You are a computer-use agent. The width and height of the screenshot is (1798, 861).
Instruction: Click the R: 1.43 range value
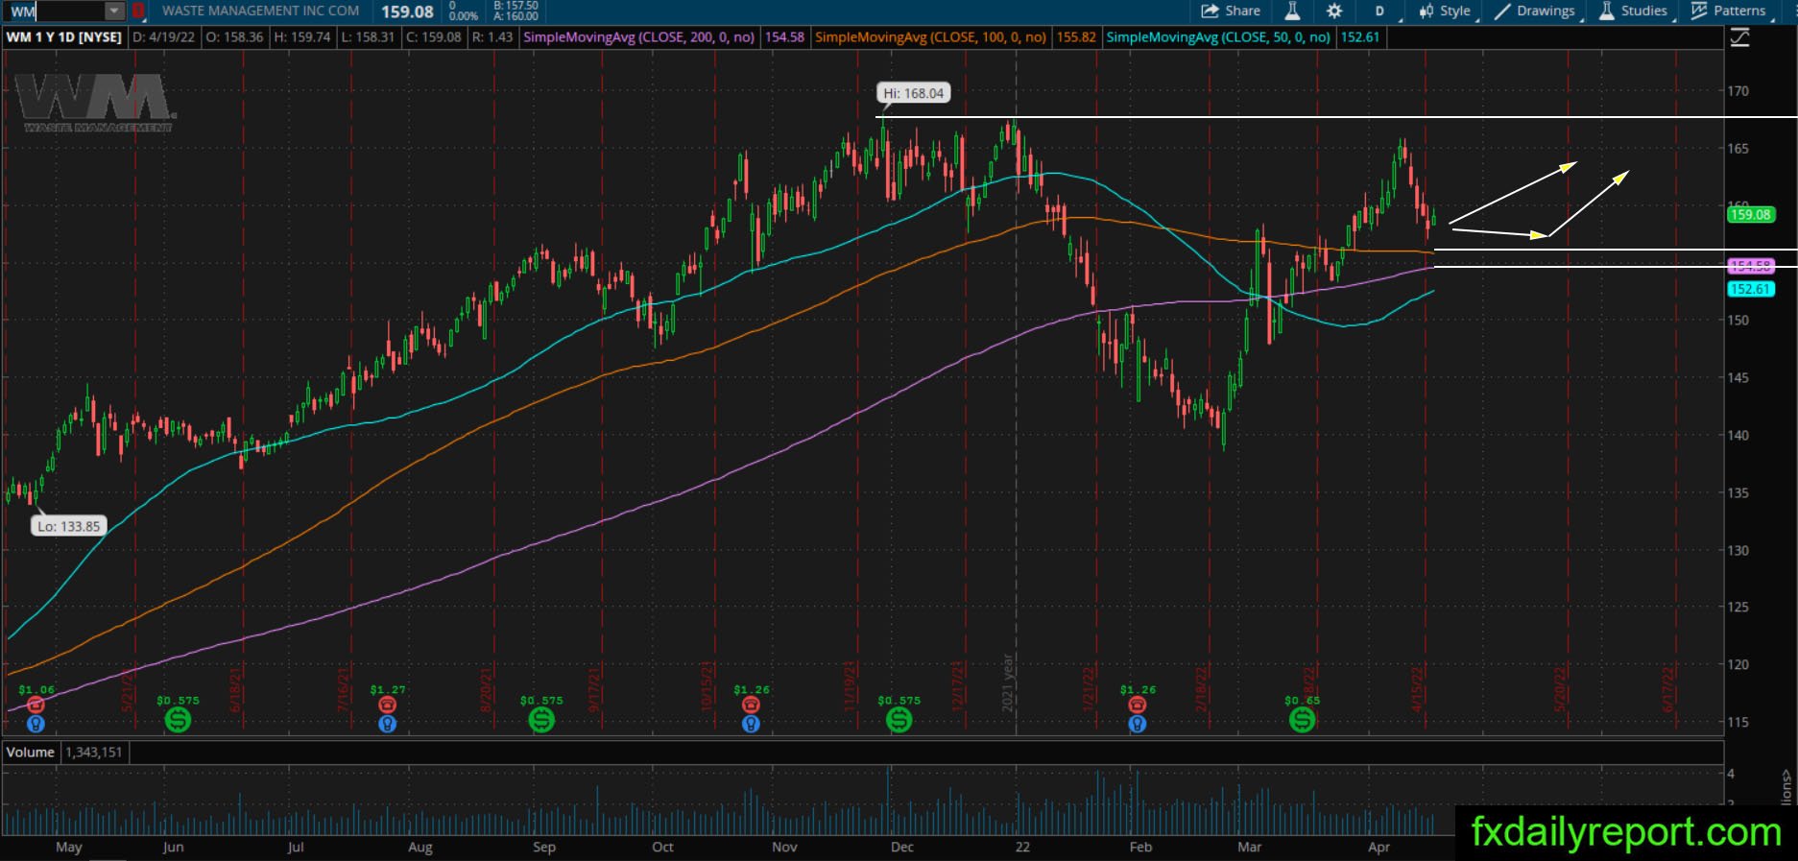[x=491, y=37]
